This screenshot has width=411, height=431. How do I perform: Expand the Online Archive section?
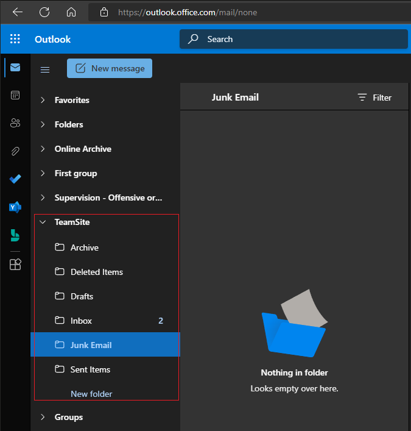tap(43, 149)
